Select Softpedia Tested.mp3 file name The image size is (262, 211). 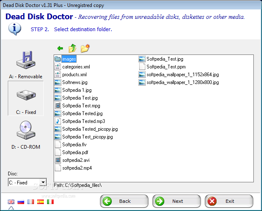pos(84,121)
